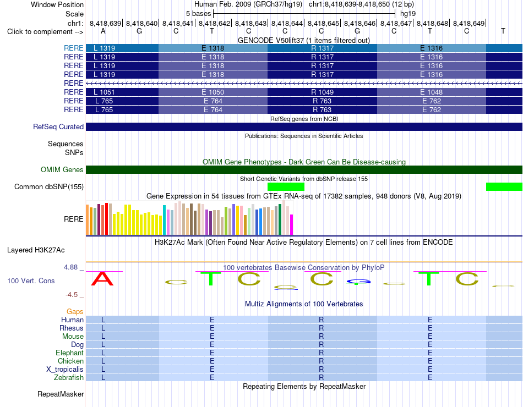Open the Layered H3K27Ac track label
The image size is (523, 407).
click(36, 250)
